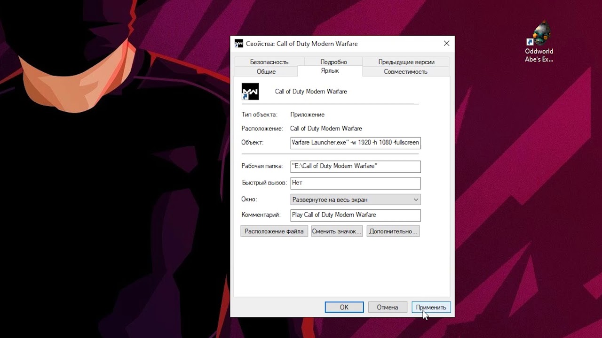Select the Ярлык tab
The image size is (602, 338).
coord(330,71)
